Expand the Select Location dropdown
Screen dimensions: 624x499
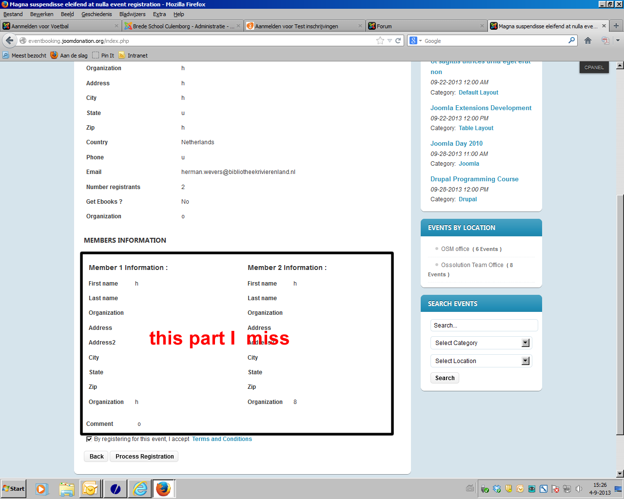coord(526,361)
